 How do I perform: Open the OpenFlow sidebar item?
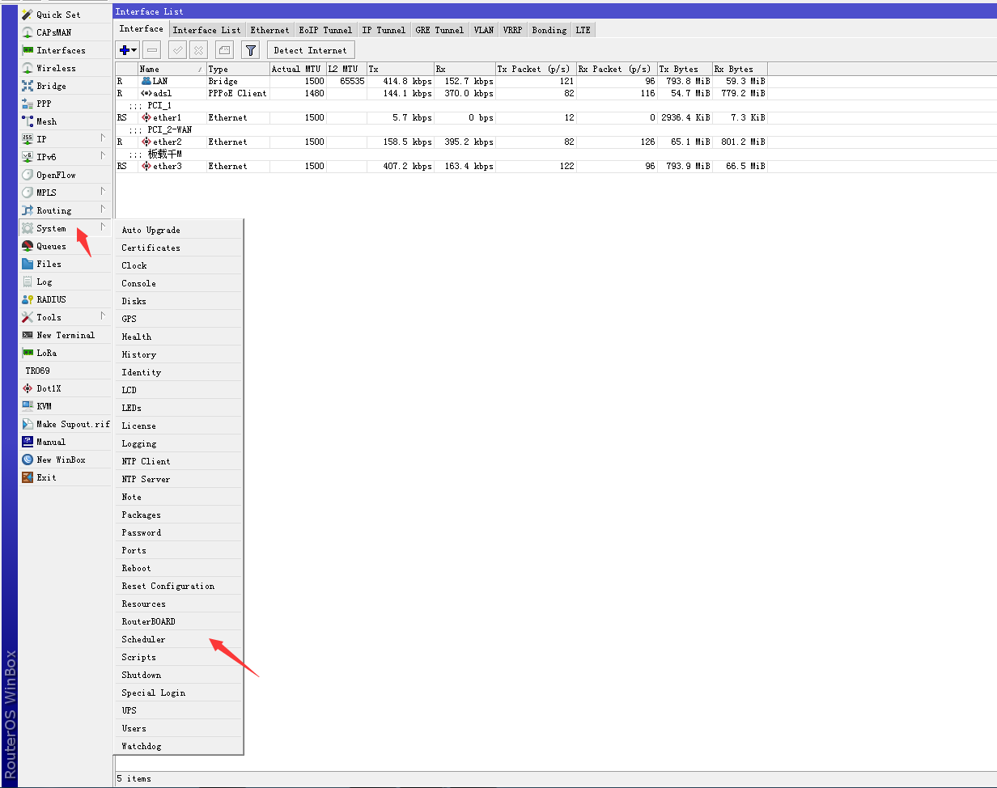(65, 175)
